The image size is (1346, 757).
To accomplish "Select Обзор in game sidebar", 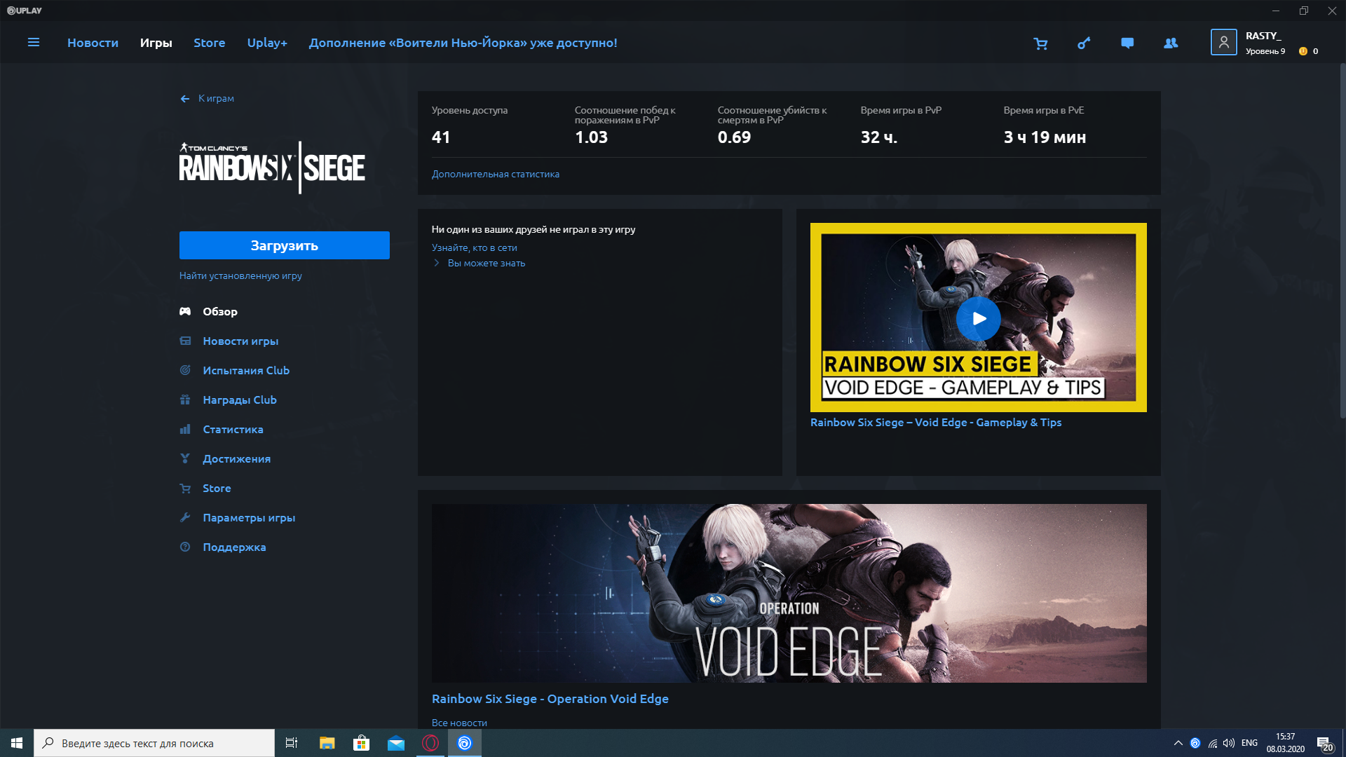I will [220, 311].
